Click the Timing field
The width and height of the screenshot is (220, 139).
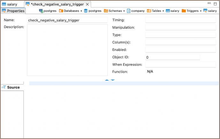tap(180, 20)
